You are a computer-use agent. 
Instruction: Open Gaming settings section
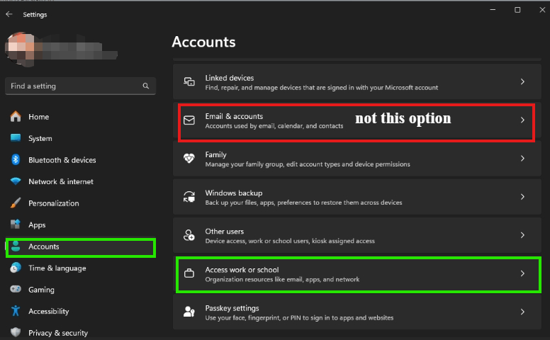tap(80, 290)
